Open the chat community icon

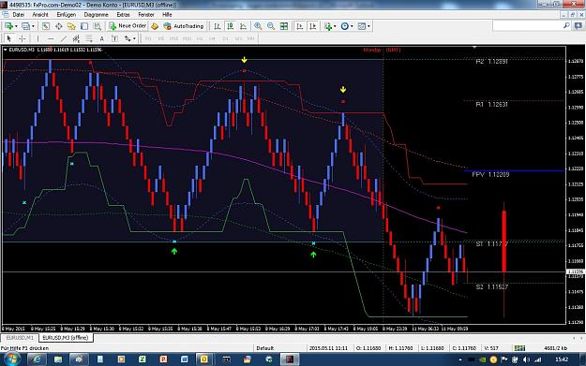pyautogui.click(x=578, y=26)
